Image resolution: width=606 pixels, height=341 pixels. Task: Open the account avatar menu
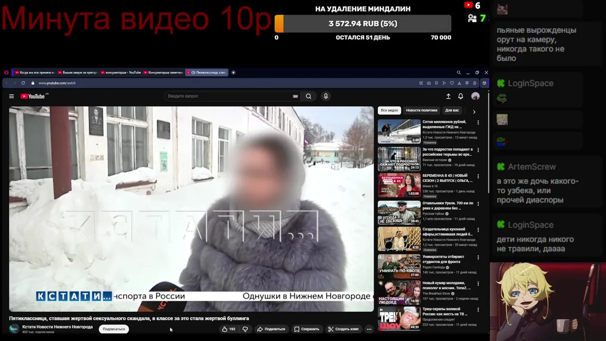point(475,96)
